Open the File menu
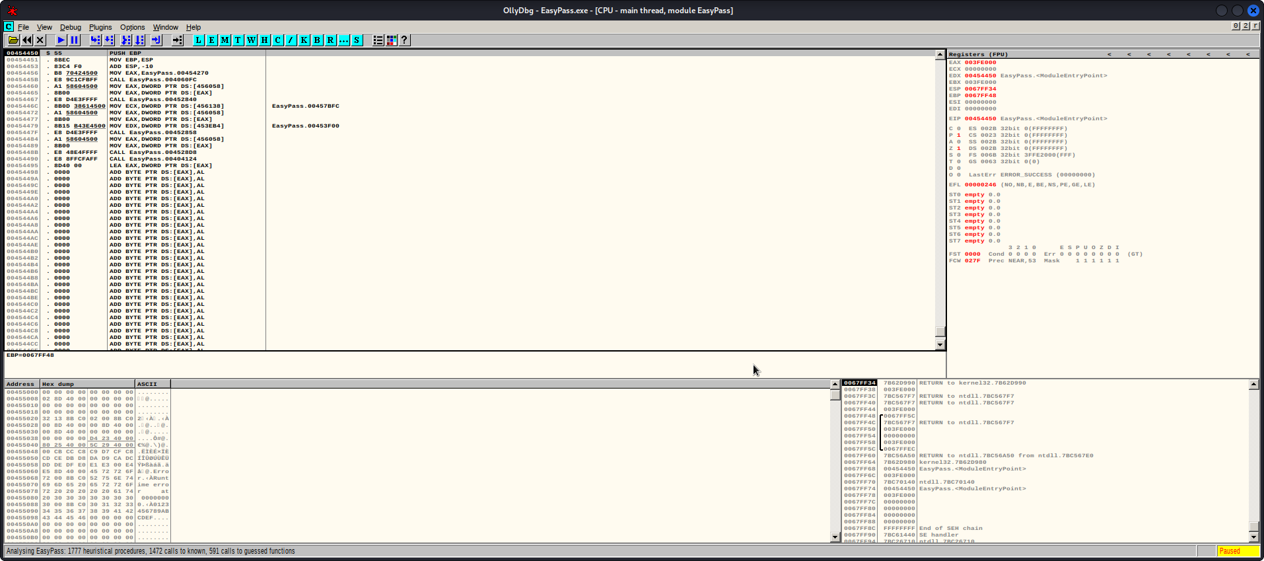 point(23,27)
